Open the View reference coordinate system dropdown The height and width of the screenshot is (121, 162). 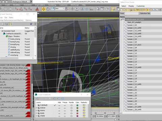[60, 8]
